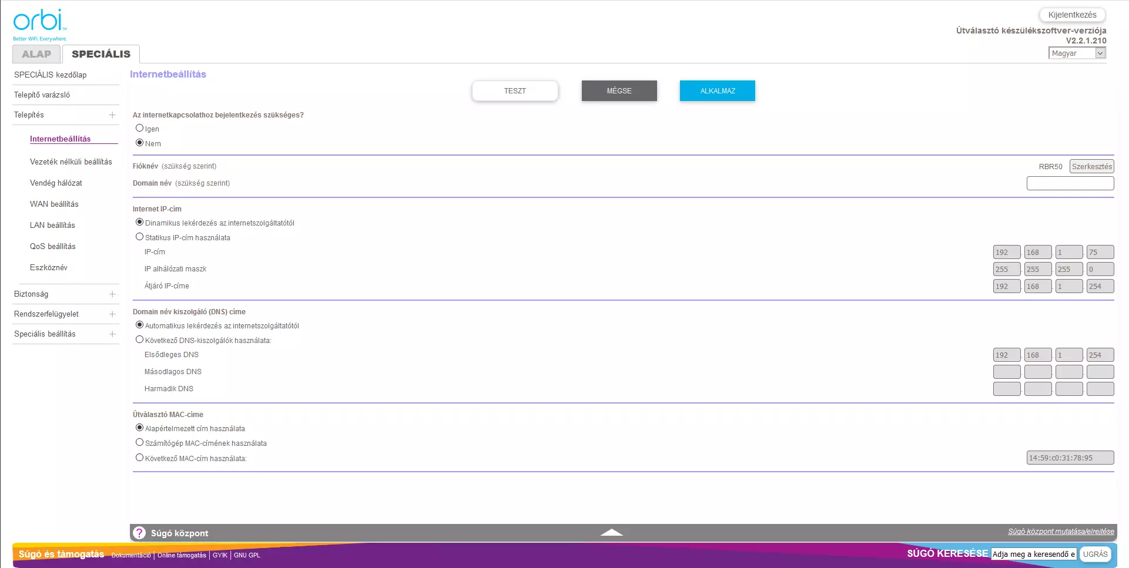Open Vezeték nélküli beállítás menu item
This screenshot has height=568, width=1129.
click(71, 162)
